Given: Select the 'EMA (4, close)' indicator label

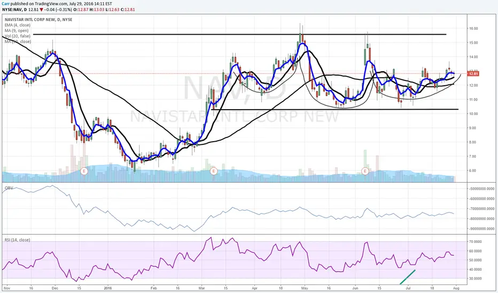Looking at the screenshot, I should (18, 25).
